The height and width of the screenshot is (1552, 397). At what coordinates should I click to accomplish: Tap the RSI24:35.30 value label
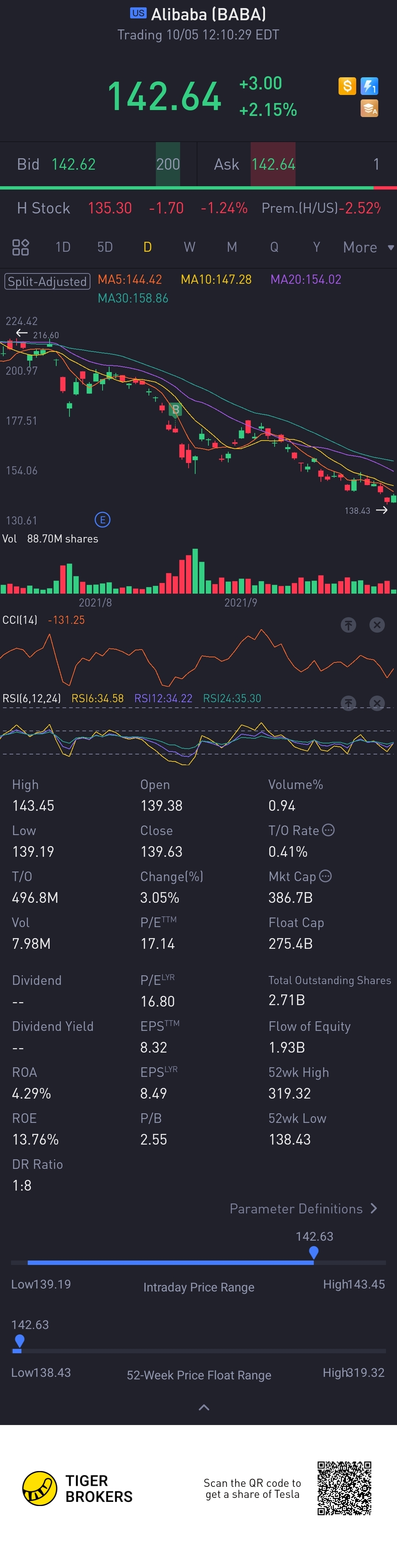pyautogui.click(x=232, y=698)
